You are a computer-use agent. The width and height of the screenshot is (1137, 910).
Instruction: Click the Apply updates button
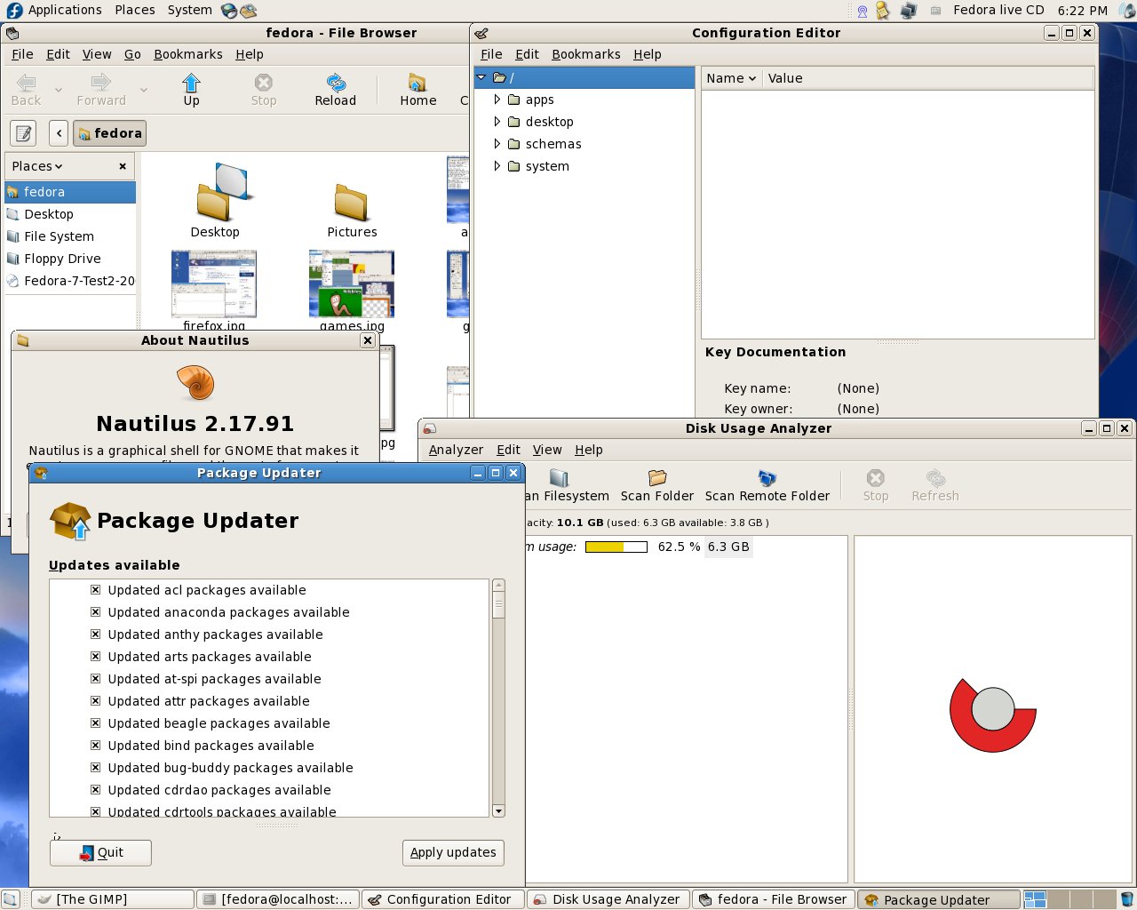(x=453, y=852)
